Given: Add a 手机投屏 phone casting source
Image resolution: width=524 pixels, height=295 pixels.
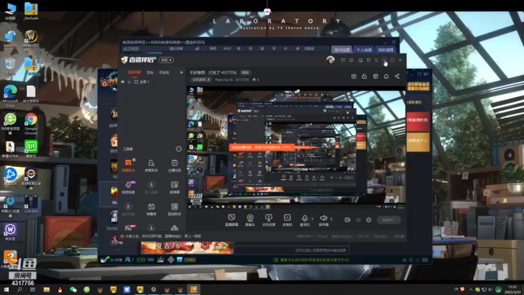Looking at the screenshot, I should (x=269, y=220).
